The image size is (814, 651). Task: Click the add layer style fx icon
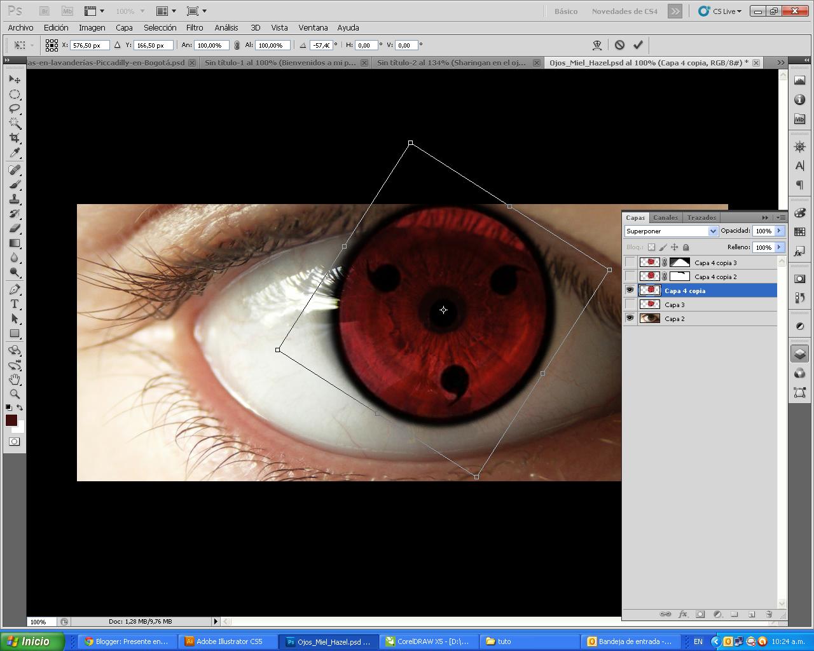683,614
